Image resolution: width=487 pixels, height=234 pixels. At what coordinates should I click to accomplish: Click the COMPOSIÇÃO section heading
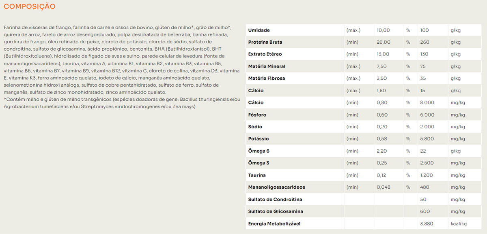click(x=30, y=7)
